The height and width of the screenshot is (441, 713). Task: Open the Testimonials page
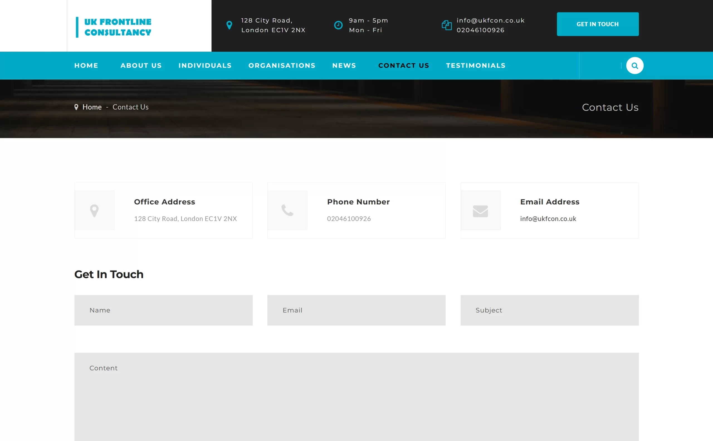(x=475, y=66)
